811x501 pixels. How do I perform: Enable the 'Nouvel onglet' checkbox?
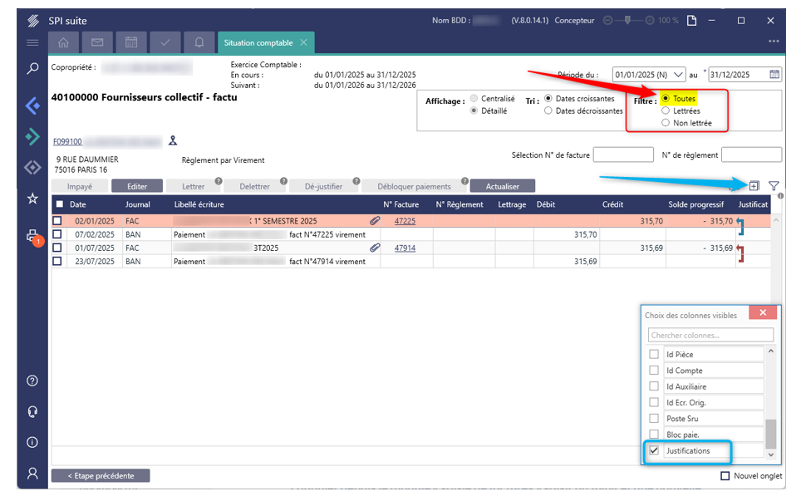tap(725, 476)
